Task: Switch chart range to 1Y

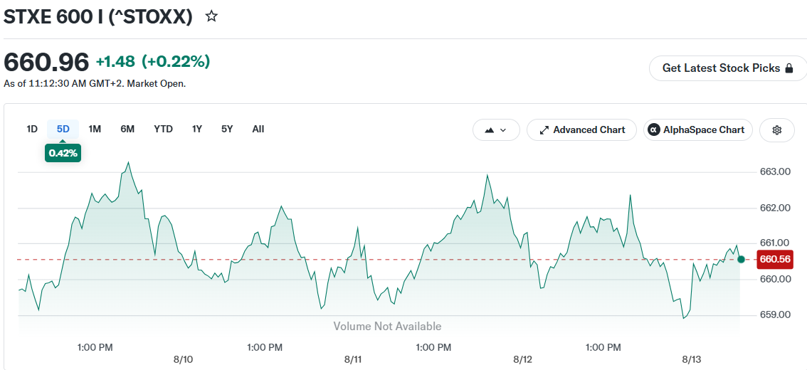Action: [x=197, y=129]
